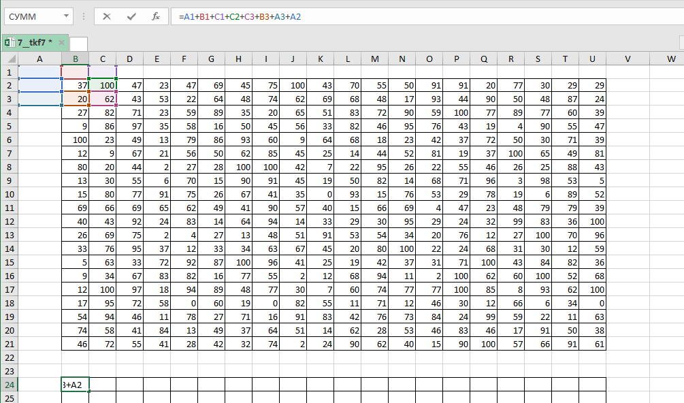Click cell C2 containing 100
Viewport: 684px width, 403px height.
pyautogui.click(x=103, y=86)
